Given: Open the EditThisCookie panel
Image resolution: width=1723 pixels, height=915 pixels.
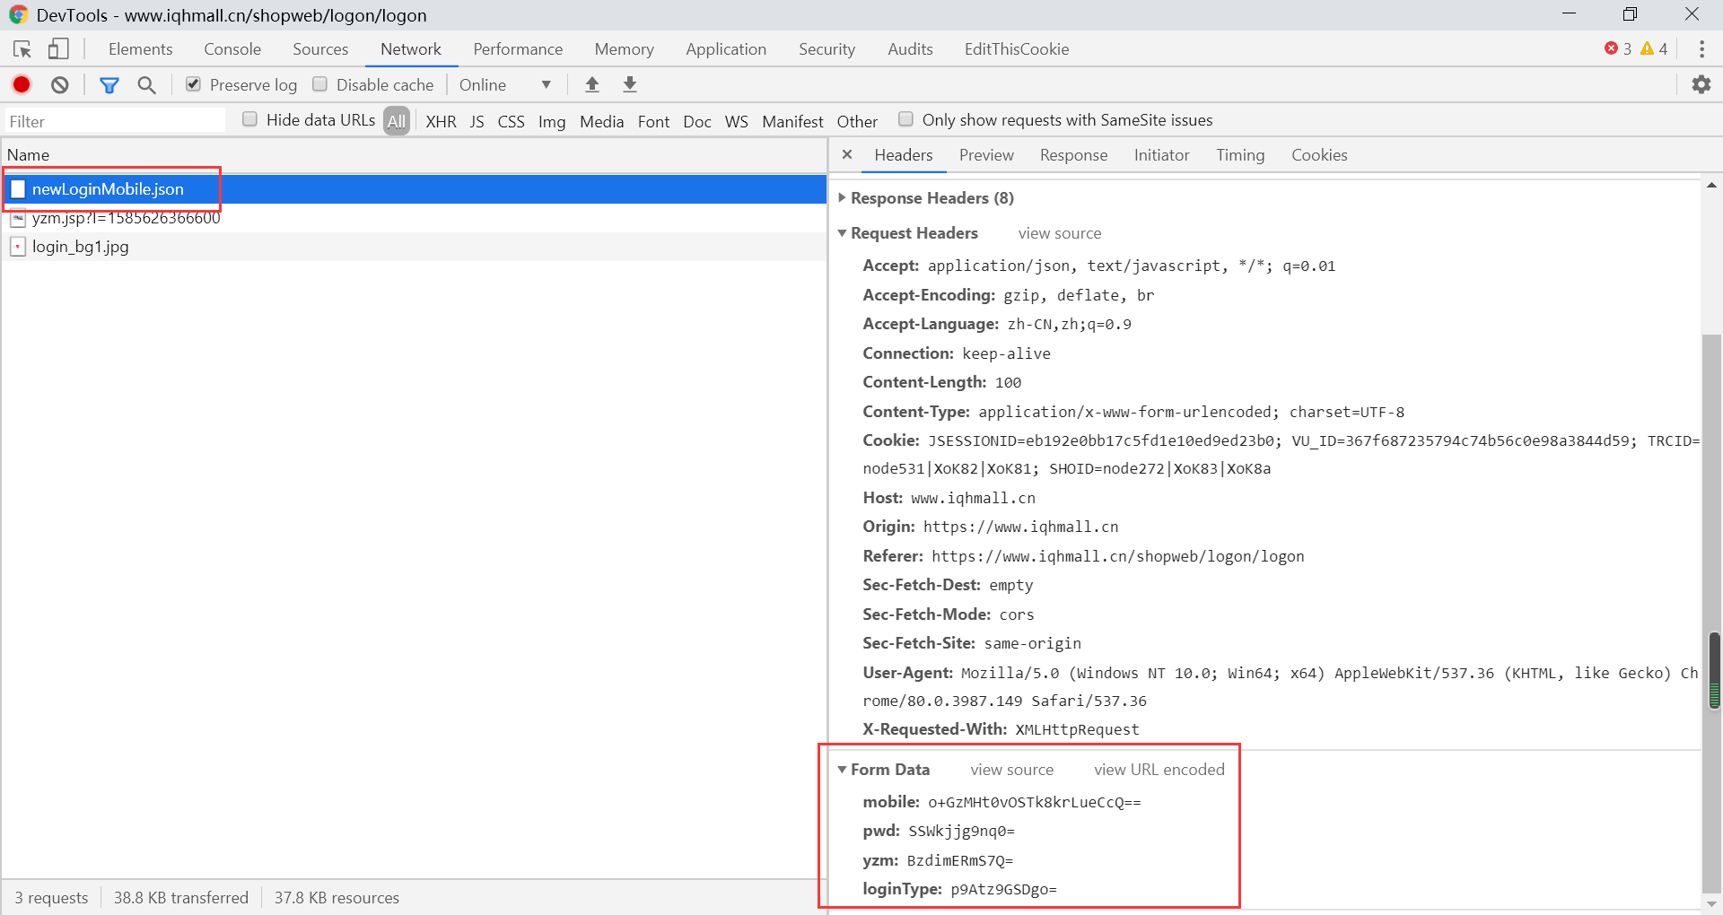Looking at the screenshot, I should pyautogui.click(x=1017, y=49).
